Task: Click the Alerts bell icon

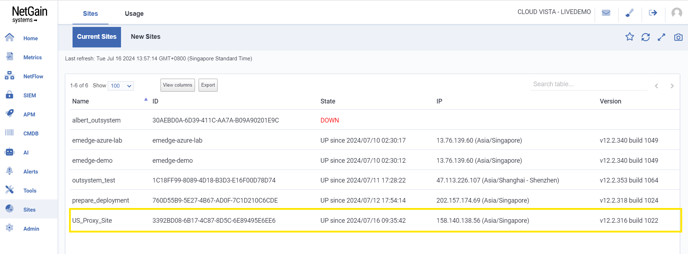Action: [x=10, y=171]
